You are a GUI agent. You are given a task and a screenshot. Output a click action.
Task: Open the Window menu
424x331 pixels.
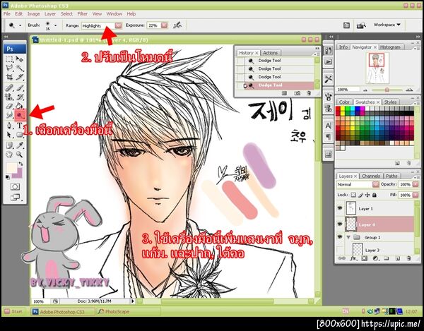point(114,14)
